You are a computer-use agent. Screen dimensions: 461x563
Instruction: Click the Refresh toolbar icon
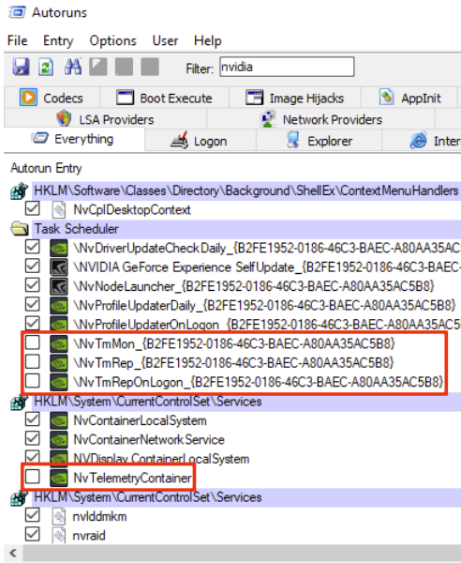click(46, 67)
